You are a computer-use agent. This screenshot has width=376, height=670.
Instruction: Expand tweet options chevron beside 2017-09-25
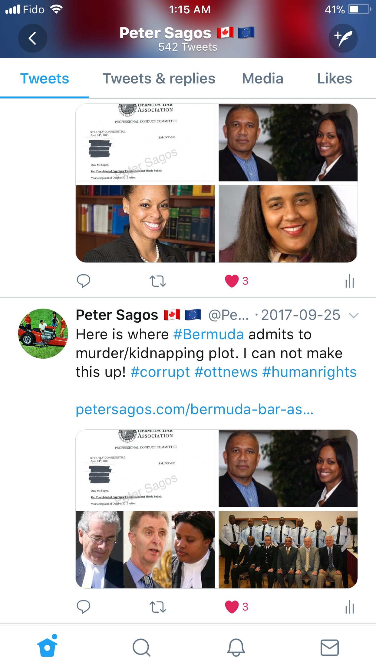pos(354,315)
